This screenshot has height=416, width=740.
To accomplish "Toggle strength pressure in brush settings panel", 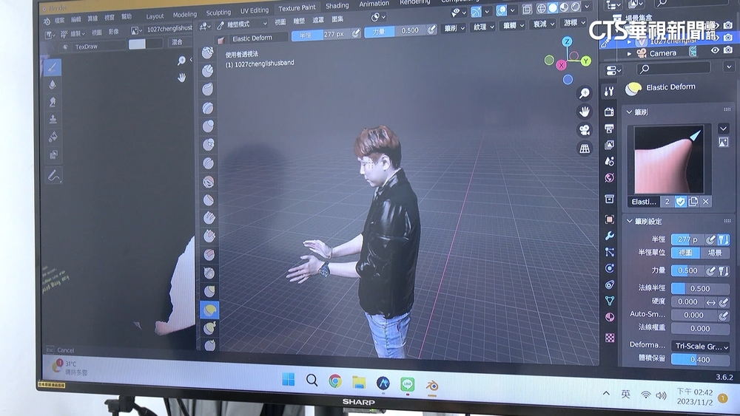I will [x=710, y=271].
